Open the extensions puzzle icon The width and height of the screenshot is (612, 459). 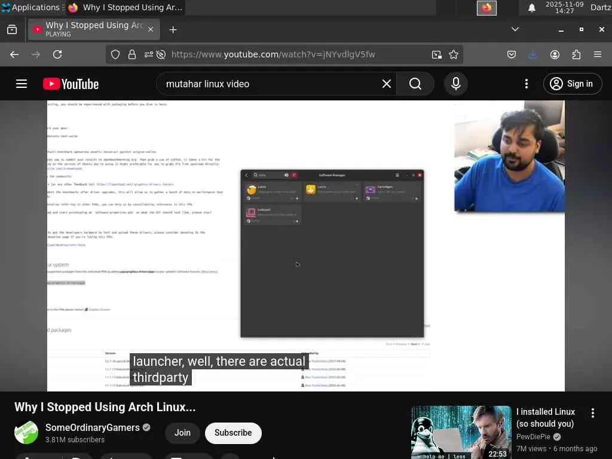577,54
